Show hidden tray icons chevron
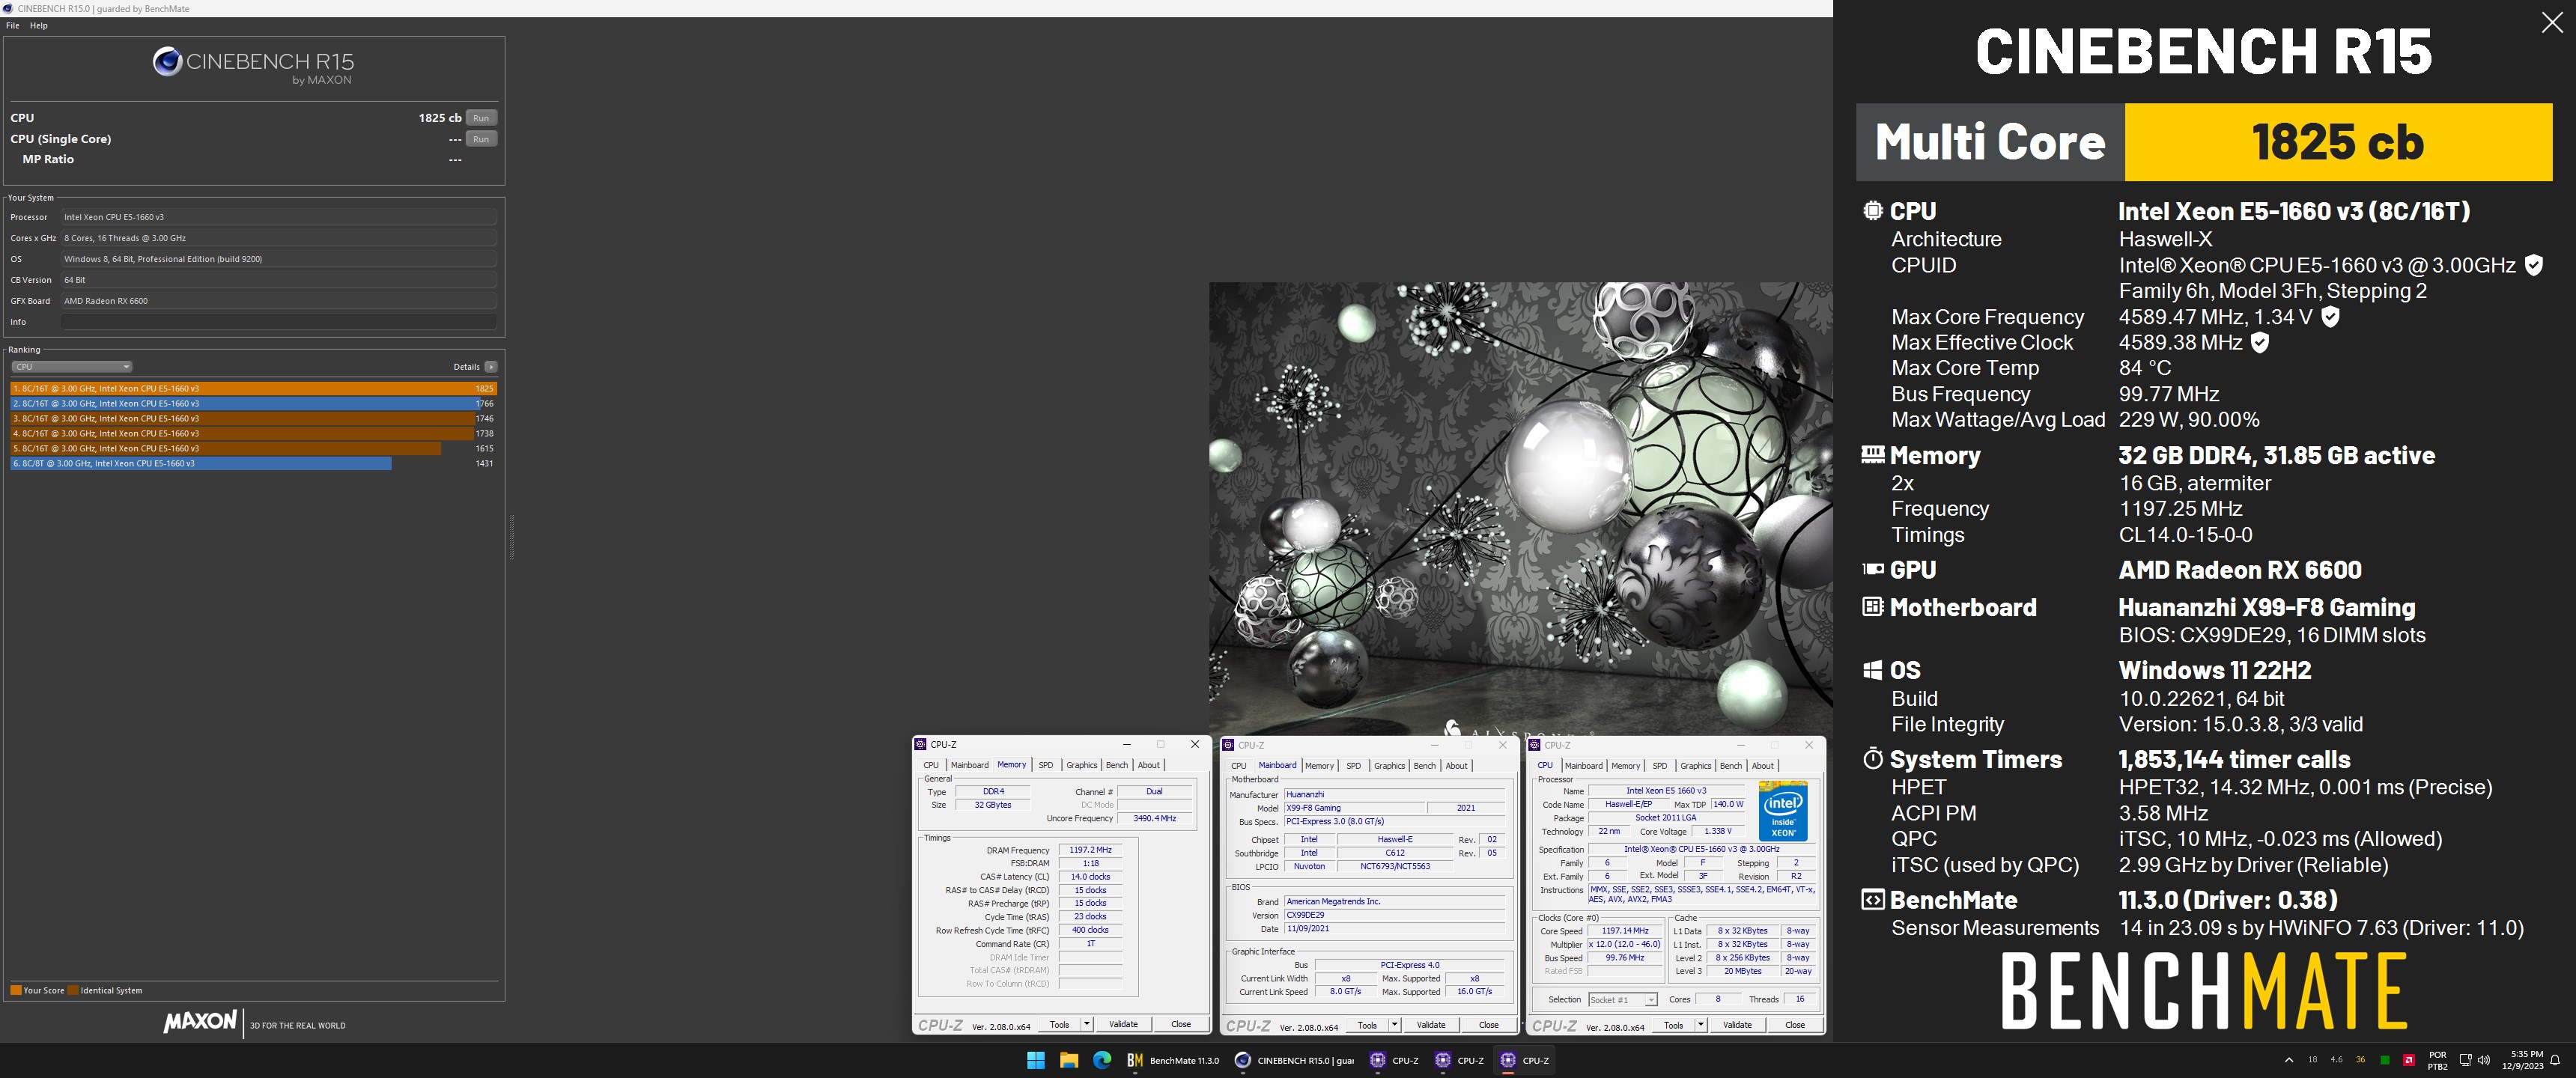The image size is (2576, 1078). coord(2289,1060)
